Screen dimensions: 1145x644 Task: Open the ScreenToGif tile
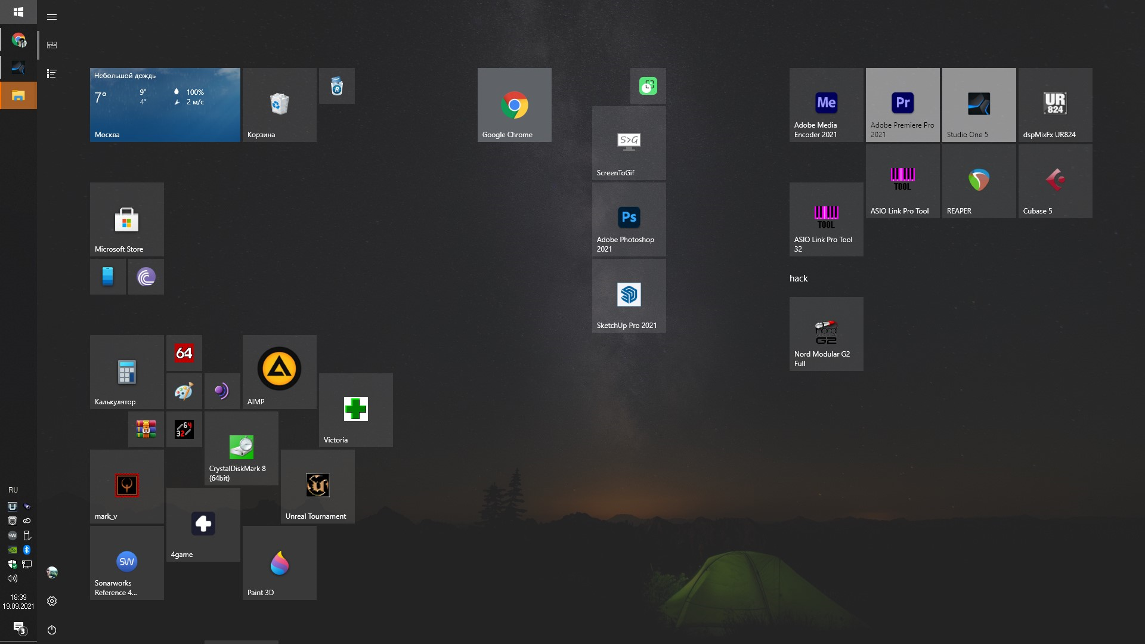(x=629, y=143)
